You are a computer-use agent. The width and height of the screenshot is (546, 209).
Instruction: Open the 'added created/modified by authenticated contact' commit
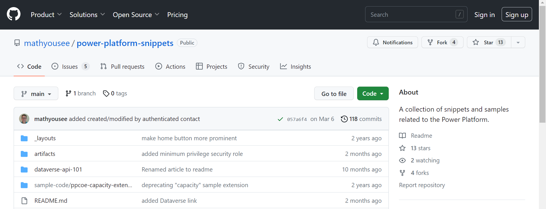(134, 119)
